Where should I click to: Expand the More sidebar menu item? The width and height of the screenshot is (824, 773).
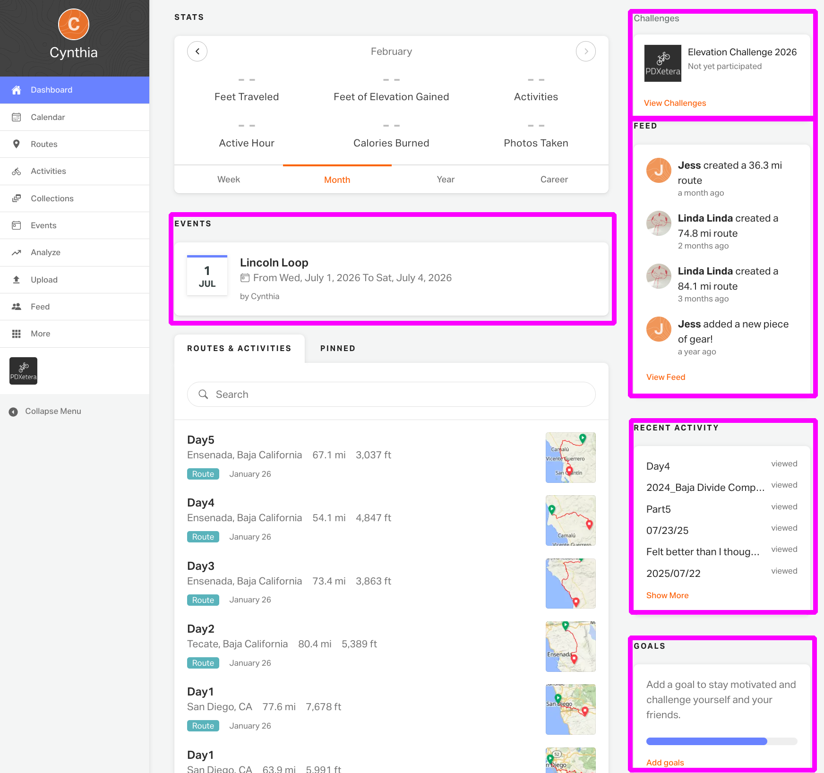coord(75,334)
